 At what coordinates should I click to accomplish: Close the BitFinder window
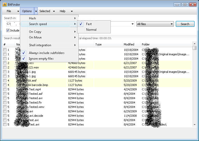(x=193, y=5)
